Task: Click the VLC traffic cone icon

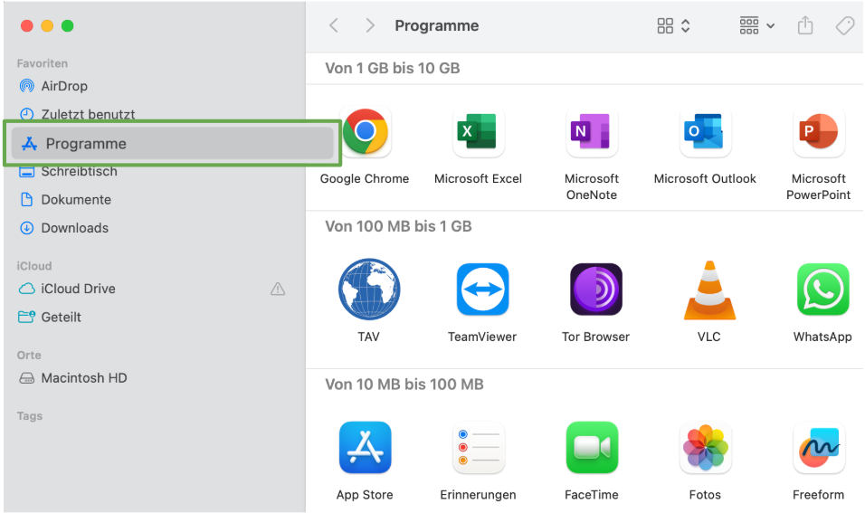Action: [709, 290]
